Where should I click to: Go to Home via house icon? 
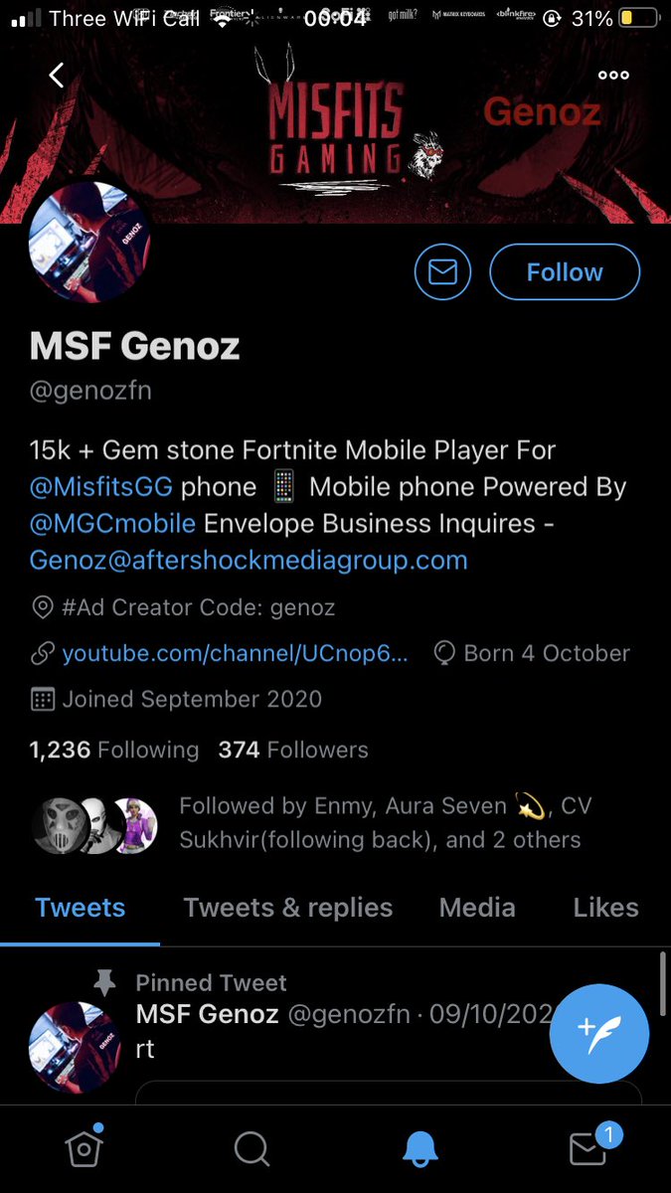click(84, 1149)
